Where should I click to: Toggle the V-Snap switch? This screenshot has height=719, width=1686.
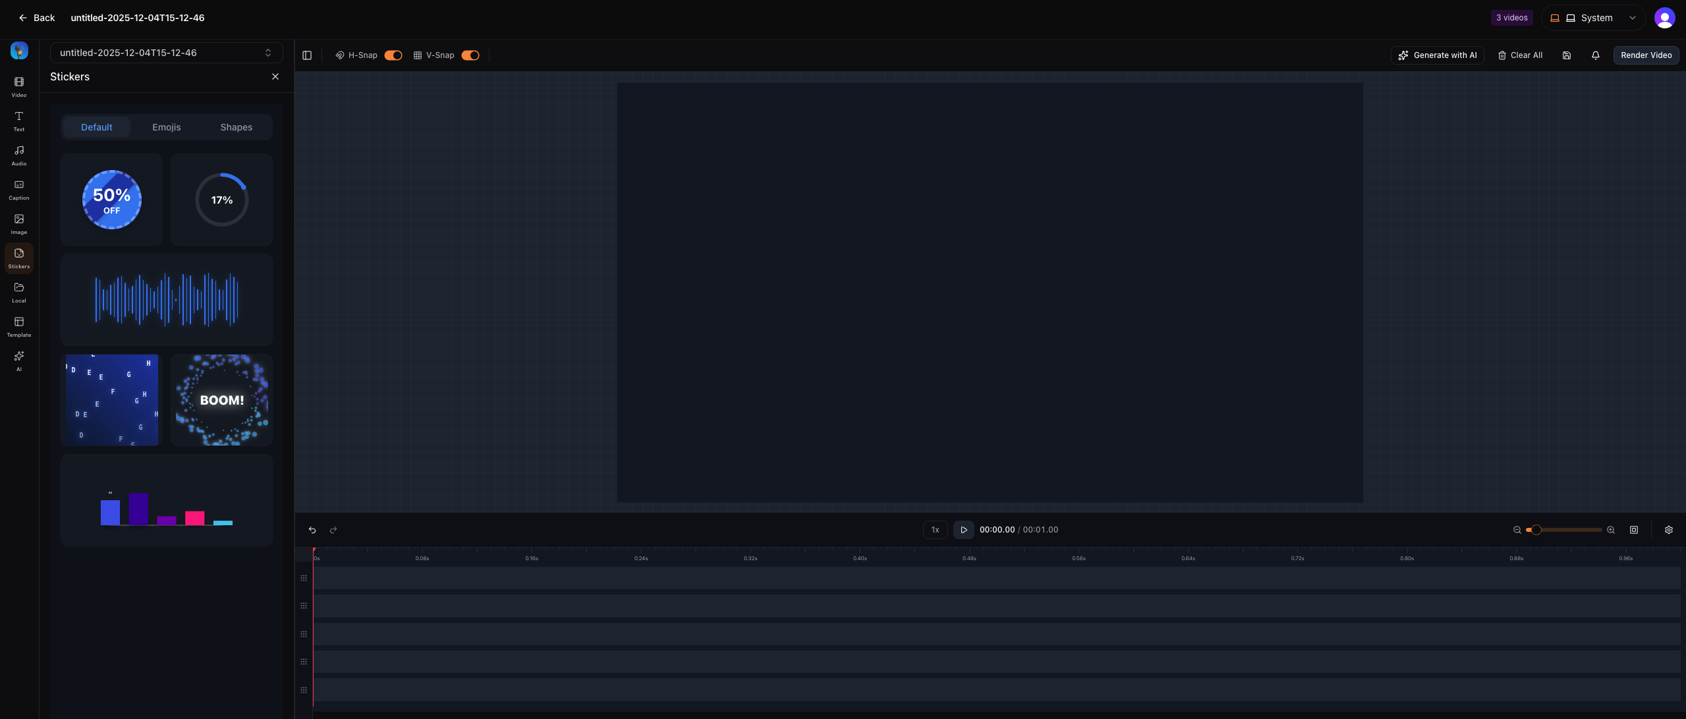470,55
